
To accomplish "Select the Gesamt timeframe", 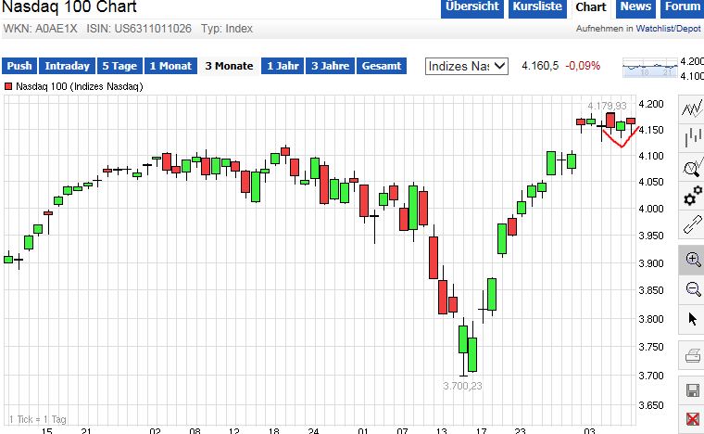I will (x=382, y=66).
